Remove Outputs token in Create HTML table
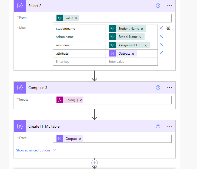 pos(80,139)
